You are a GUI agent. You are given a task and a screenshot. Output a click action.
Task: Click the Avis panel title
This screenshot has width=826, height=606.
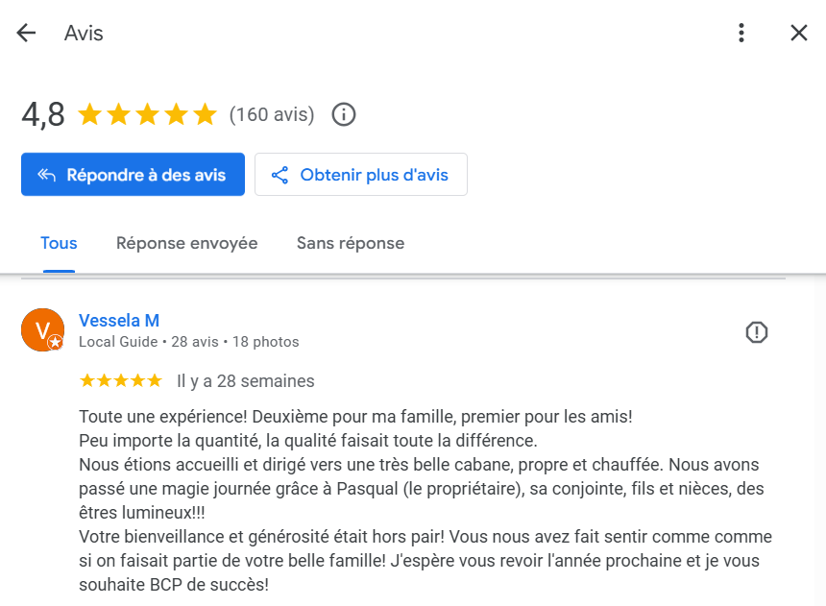[84, 33]
